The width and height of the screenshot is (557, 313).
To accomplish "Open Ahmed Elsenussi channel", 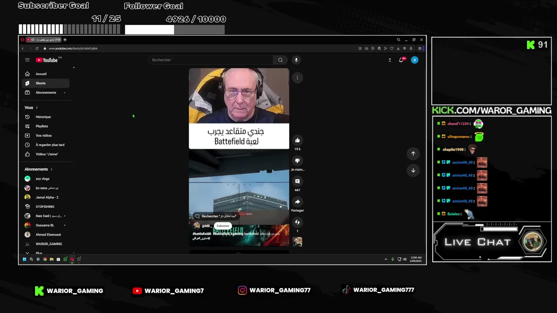I will click(x=46, y=235).
